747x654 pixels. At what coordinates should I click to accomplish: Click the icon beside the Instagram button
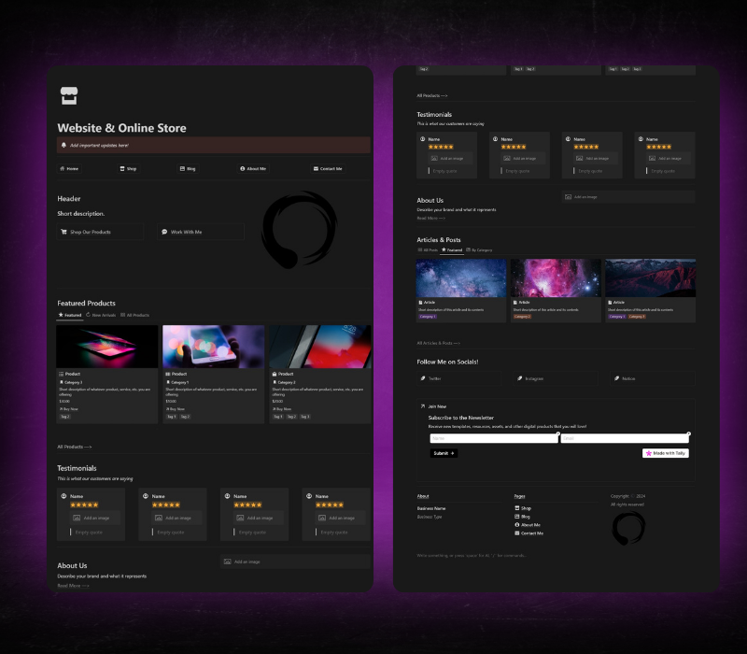pos(520,378)
